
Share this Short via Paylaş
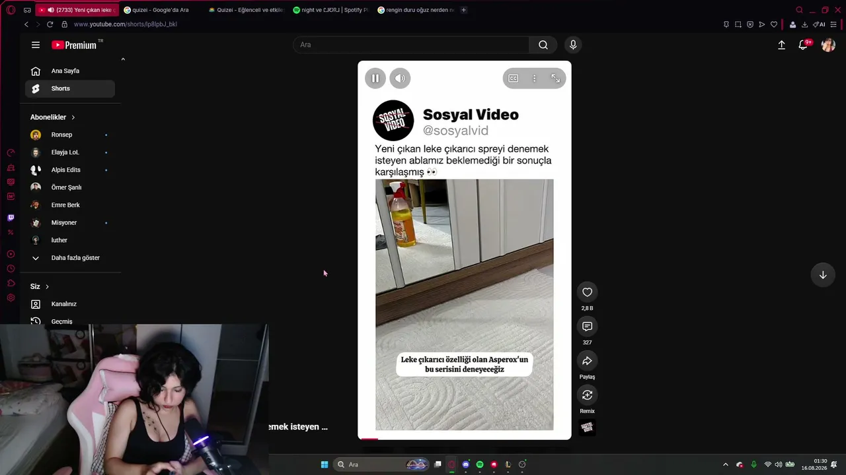tap(587, 361)
